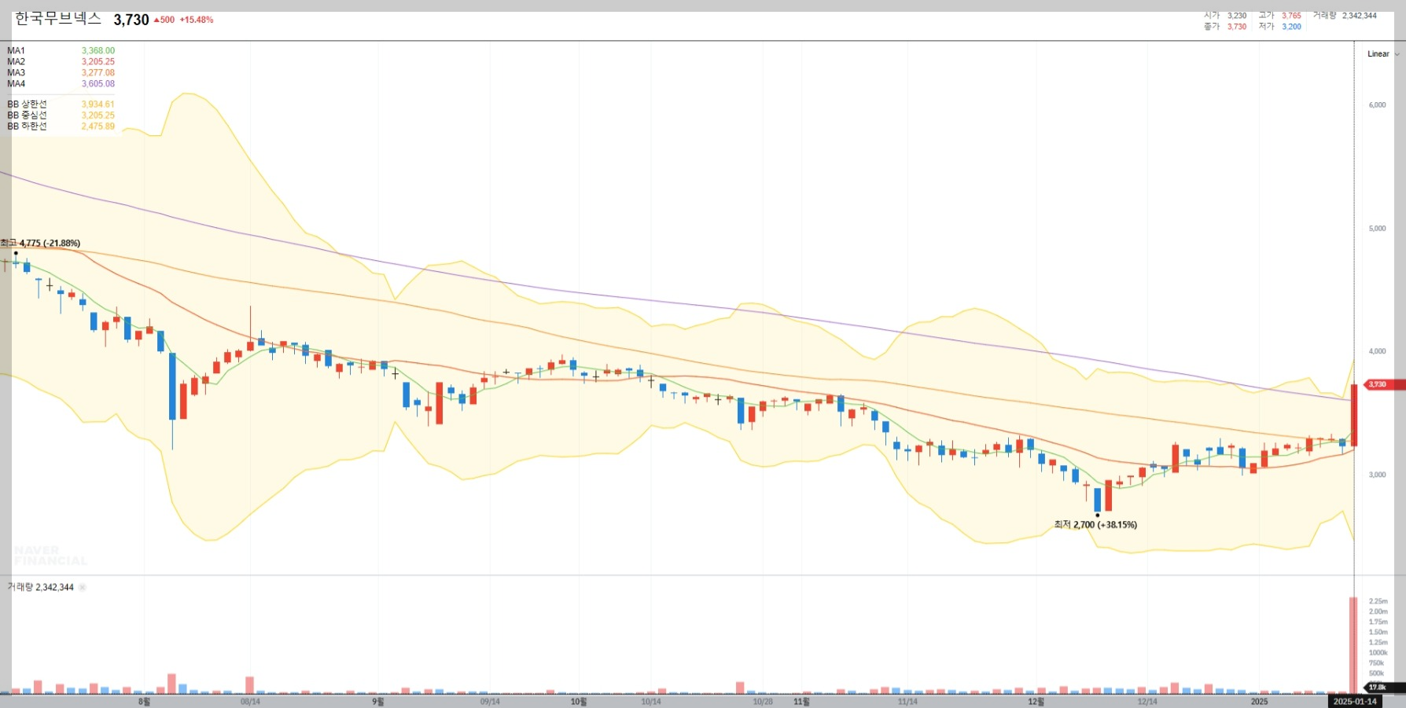The image size is (1406, 708).
Task: Click the 종가 closing price value in the header
Action: (x=1237, y=26)
